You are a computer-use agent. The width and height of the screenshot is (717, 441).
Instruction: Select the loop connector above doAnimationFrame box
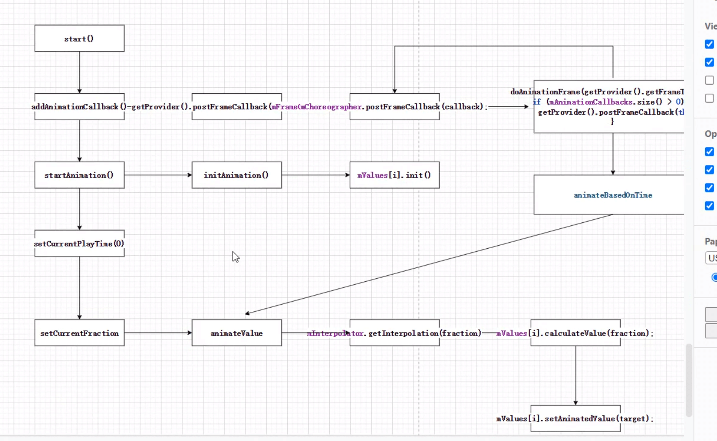click(503, 46)
